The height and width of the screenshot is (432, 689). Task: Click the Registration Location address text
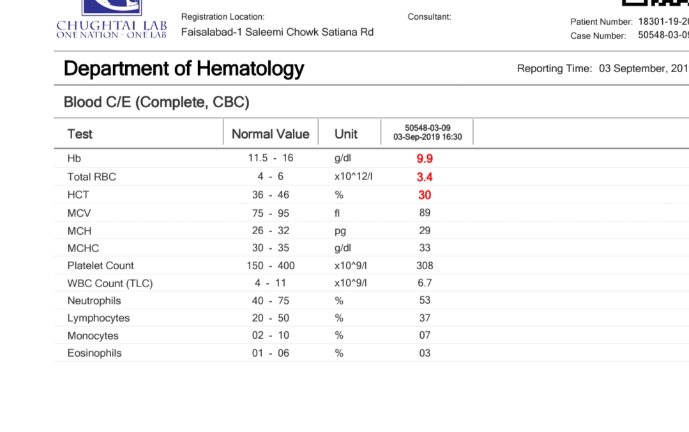[x=277, y=32]
